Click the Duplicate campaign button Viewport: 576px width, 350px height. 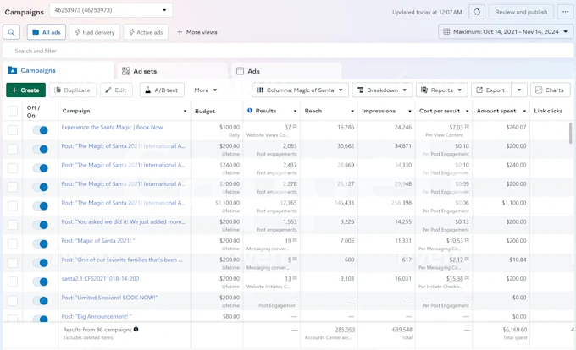pos(74,90)
